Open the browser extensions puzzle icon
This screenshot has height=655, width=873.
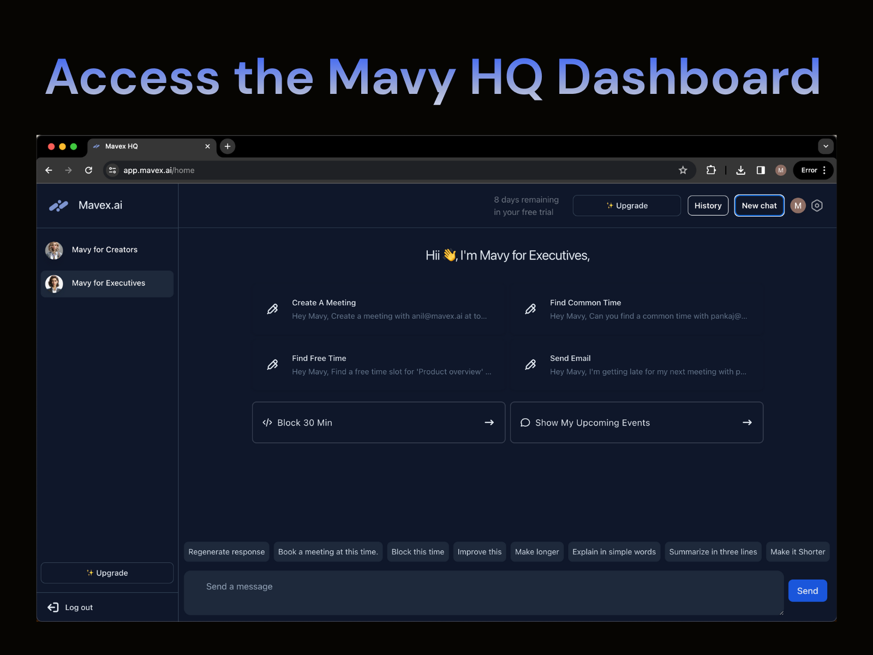point(711,170)
